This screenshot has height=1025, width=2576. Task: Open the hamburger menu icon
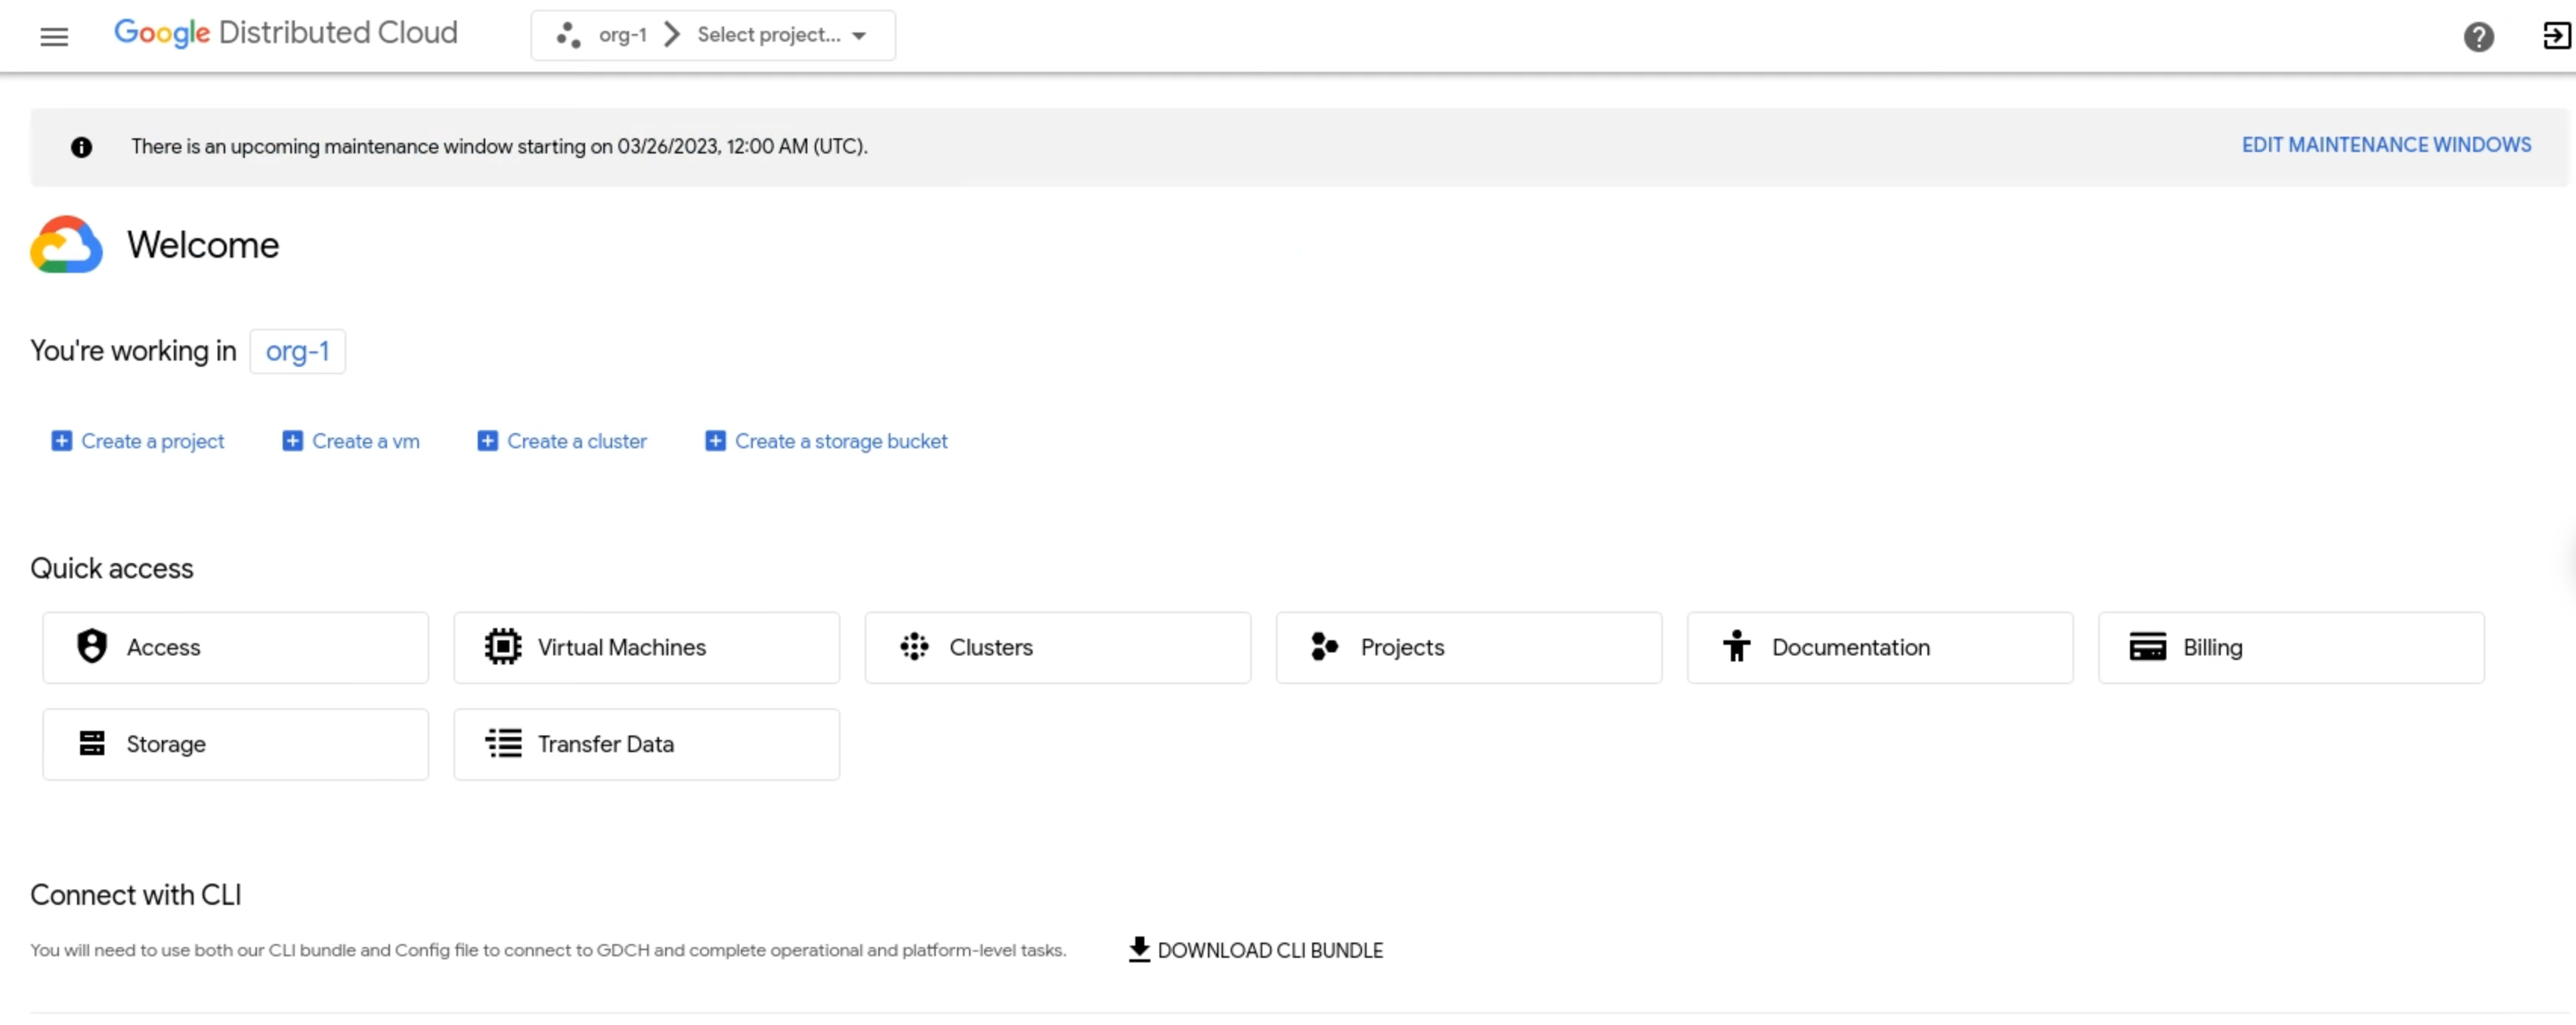(x=54, y=36)
